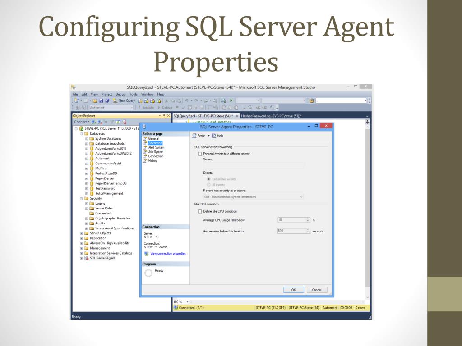Click the Save All icon in toolbar

[107, 100]
